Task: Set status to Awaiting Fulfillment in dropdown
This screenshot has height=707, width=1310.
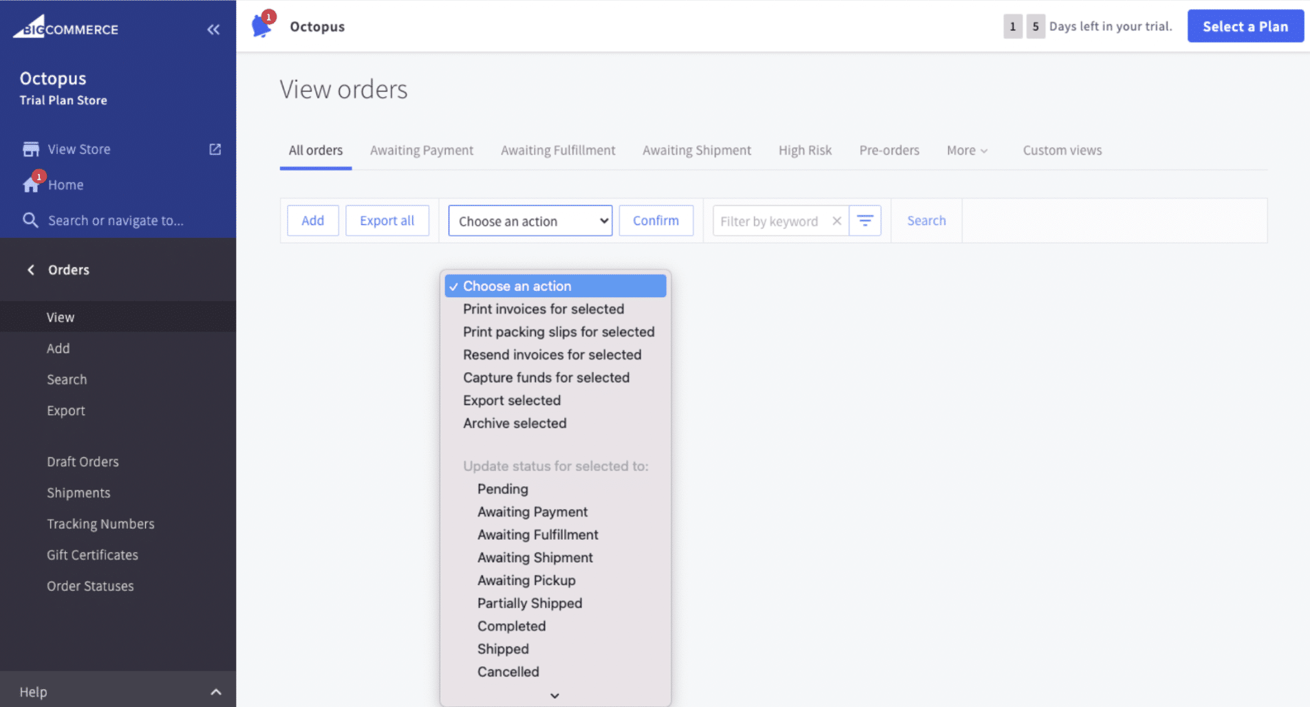Action: point(555,534)
